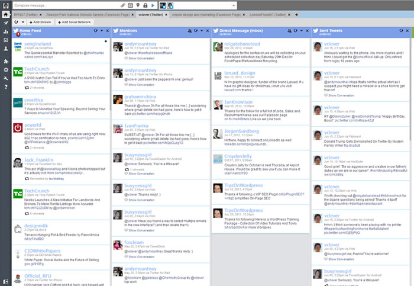Open reigatebanstead direct message sender link

coord(242,44)
